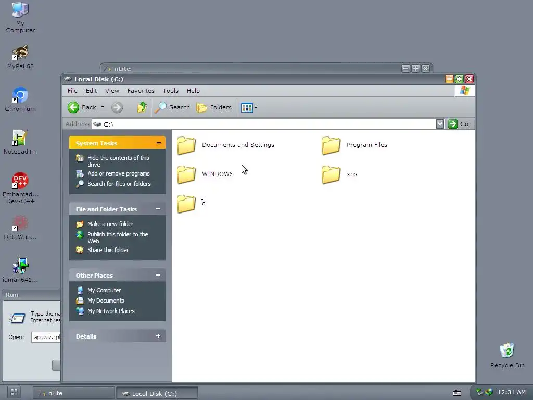This screenshot has width=533, height=400.
Task: Collapse the File and Folder Tasks panel
Action: (158, 209)
